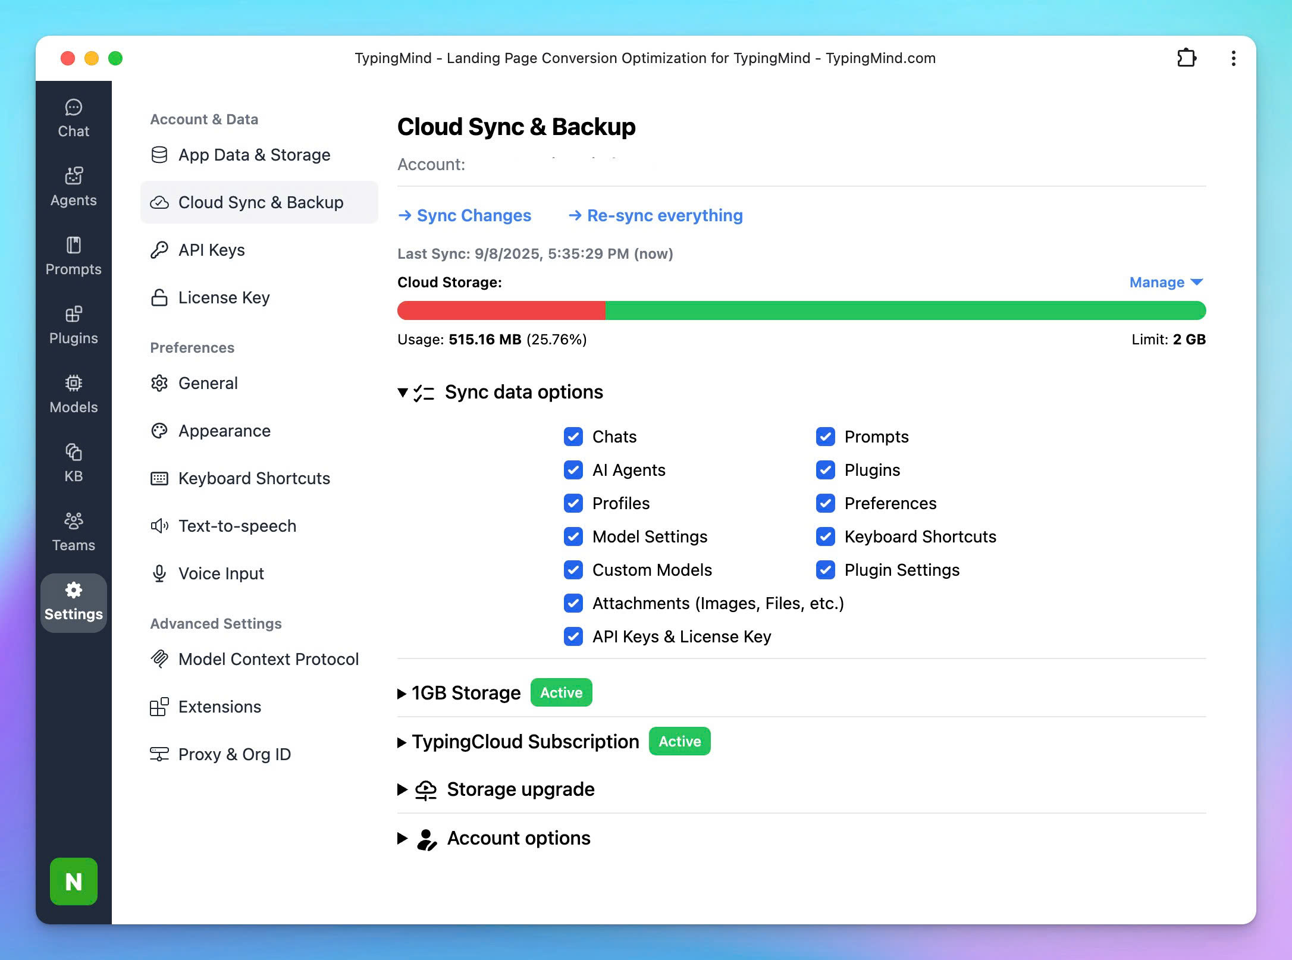Viewport: 1292px width, 960px height.
Task: Collapse the Sync data options section
Action: [403, 393]
